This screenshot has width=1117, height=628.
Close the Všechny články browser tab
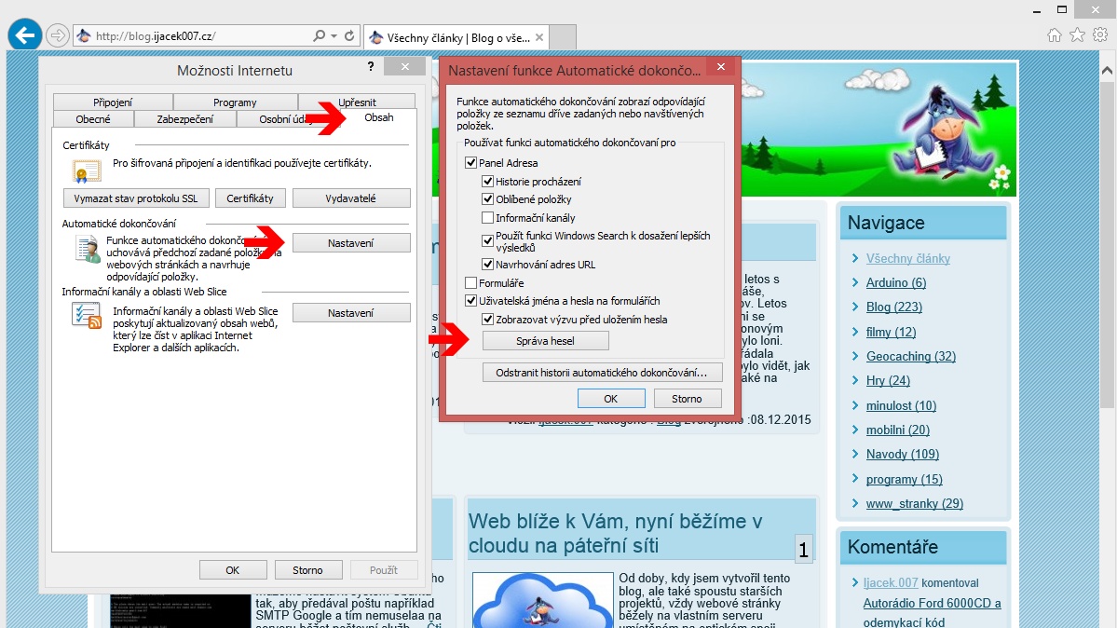coord(539,38)
